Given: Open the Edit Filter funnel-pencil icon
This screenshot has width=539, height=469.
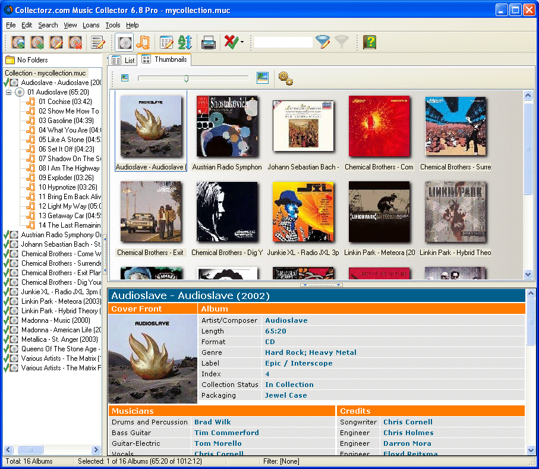Looking at the screenshot, I should 323,42.
